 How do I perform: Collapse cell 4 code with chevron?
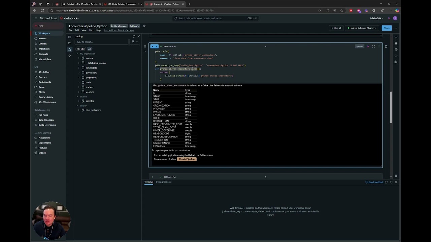[x=145, y=51]
